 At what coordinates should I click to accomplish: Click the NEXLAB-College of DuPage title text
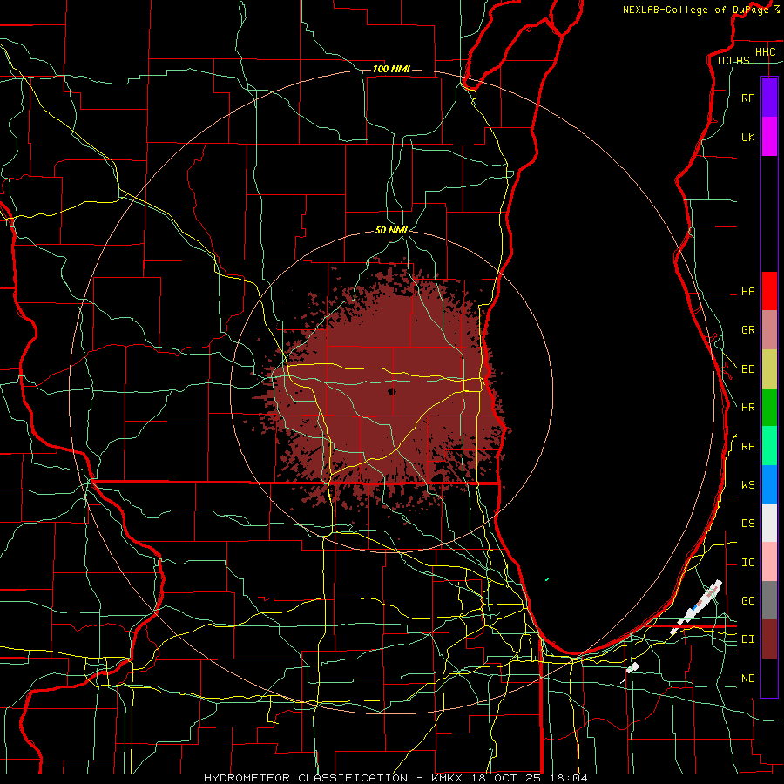coord(695,10)
